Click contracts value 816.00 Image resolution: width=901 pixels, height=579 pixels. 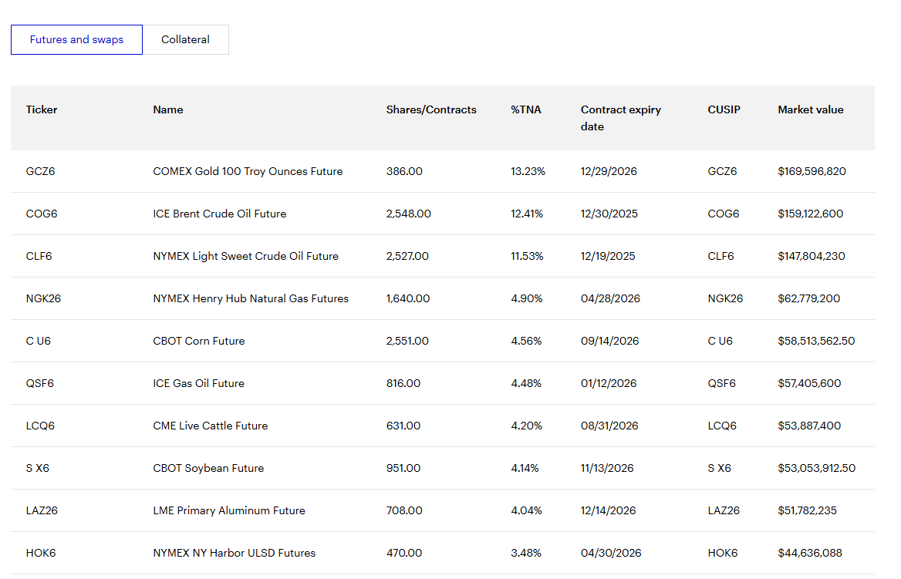tap(403, 384)
